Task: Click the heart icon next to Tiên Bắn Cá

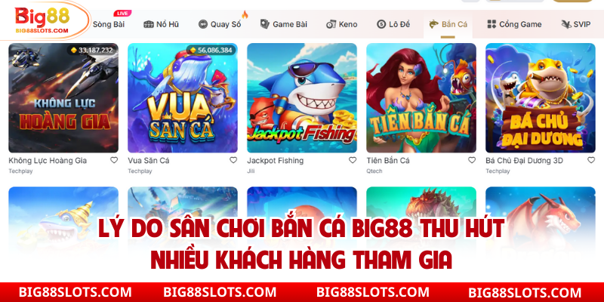Action: tap(472, 160)
